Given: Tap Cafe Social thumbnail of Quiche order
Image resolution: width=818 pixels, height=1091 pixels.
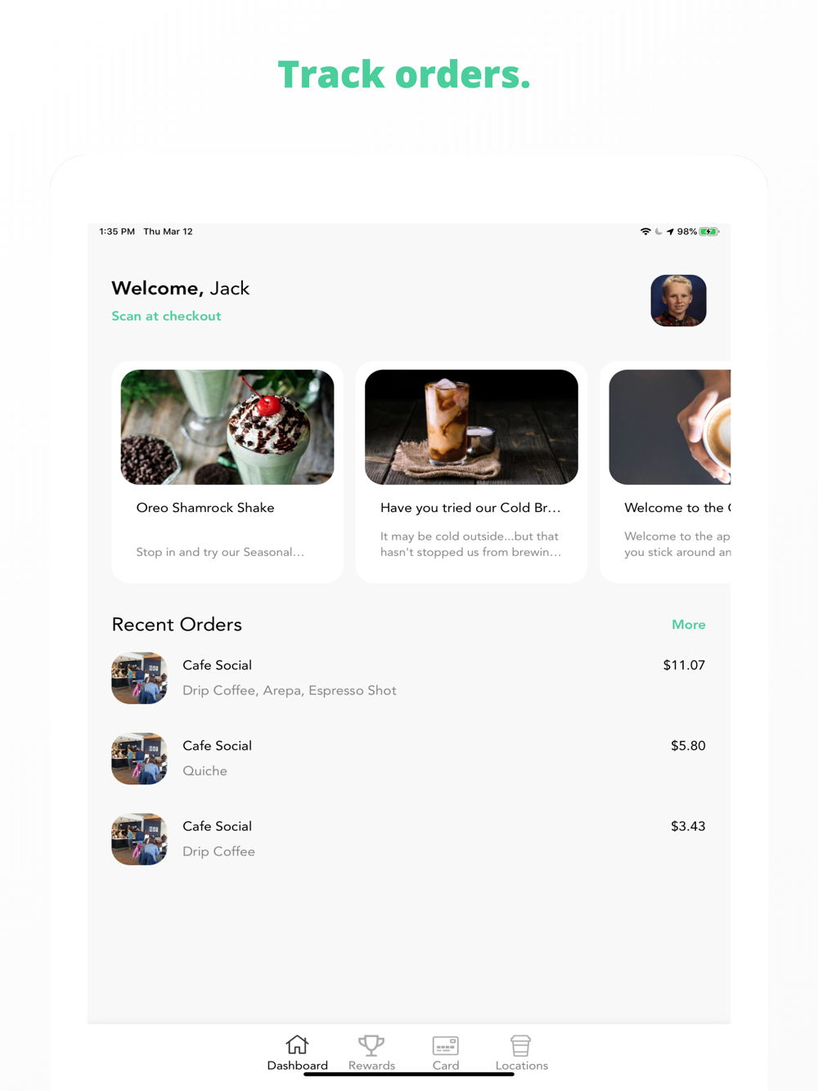Looking at the screenshot, I should coord(139,758).
